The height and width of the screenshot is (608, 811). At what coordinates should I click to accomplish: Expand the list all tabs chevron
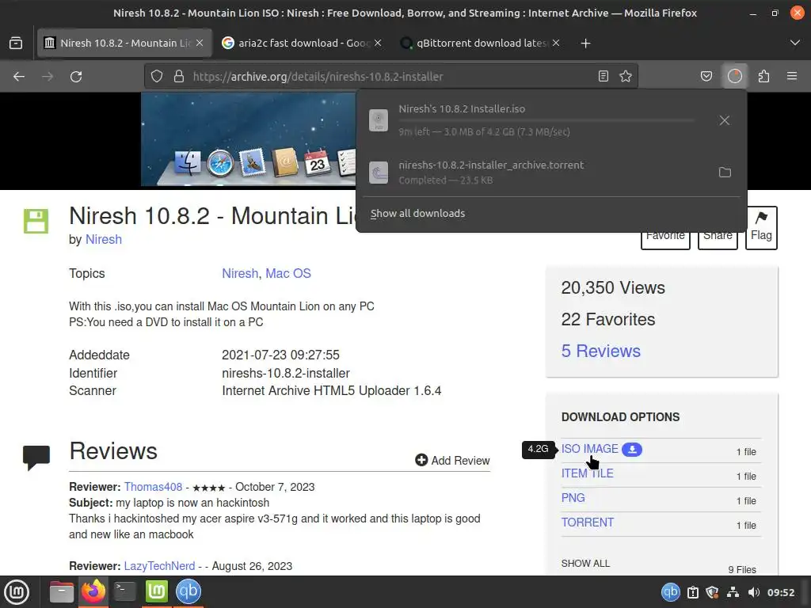click(795, 43)
